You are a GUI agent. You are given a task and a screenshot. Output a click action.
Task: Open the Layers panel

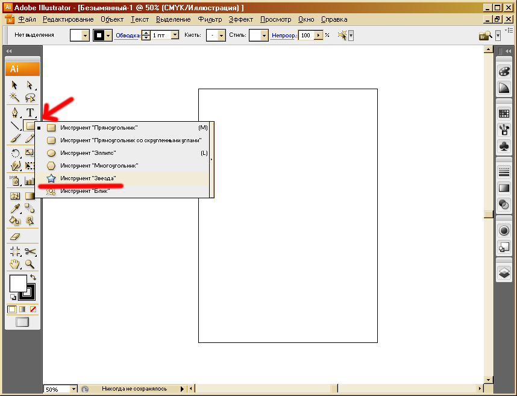click(x=504, y=272)
